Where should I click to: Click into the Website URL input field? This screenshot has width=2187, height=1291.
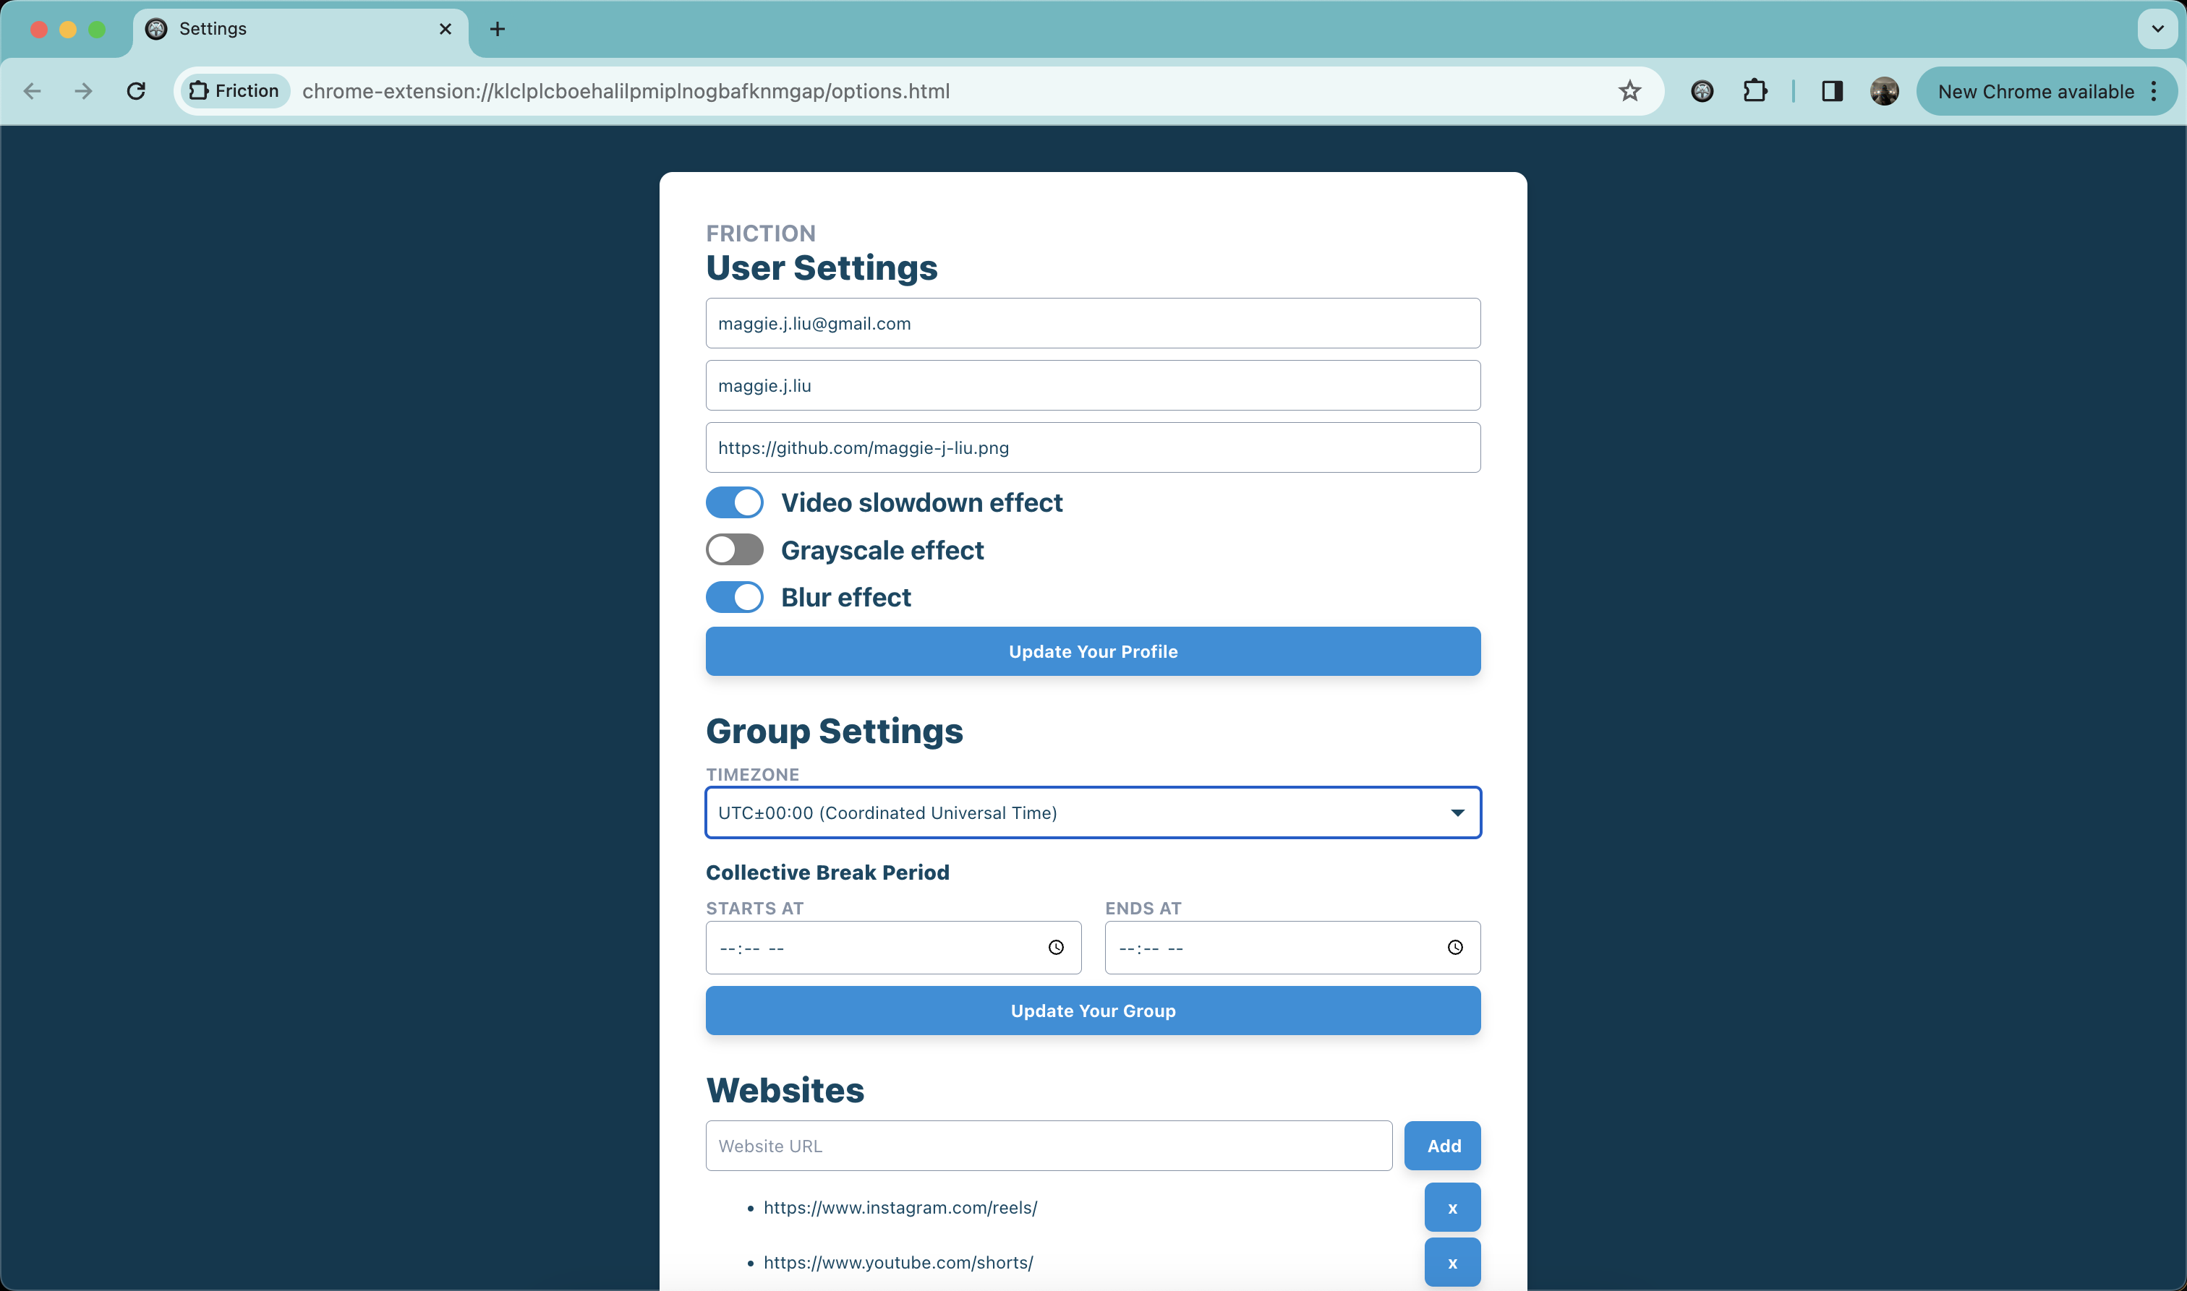point(1048,1146)
